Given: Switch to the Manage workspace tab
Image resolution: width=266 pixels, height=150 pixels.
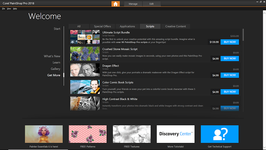Looking at the screenshot, I should click(x=133, y=4).
